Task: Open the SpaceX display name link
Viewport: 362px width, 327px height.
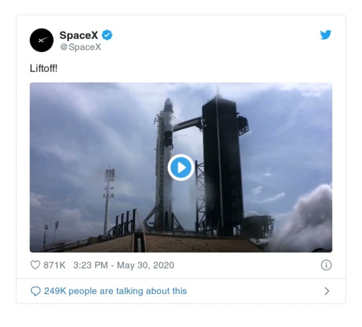Action: coord(79,35)
